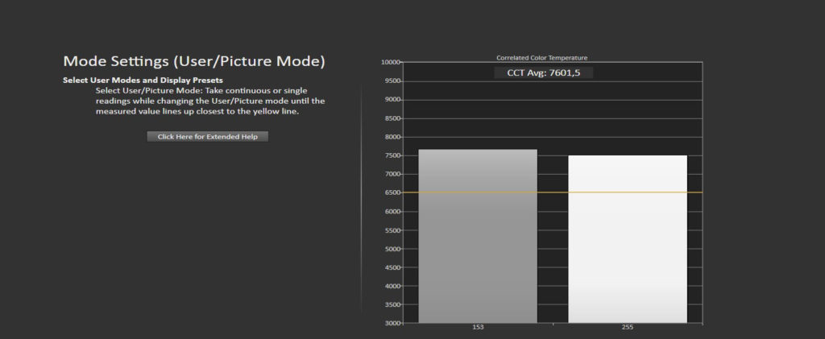
Task: Click the Correlated Color Temperature chart title
Action: 542,58
